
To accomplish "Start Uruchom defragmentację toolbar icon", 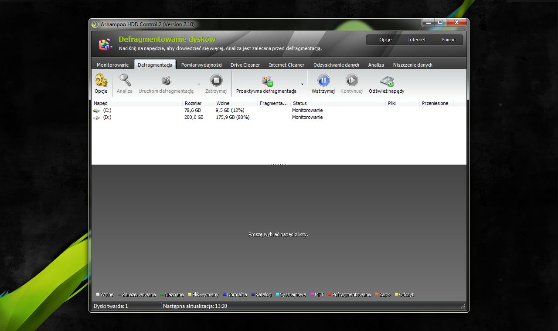I will (x=166, y=80).
